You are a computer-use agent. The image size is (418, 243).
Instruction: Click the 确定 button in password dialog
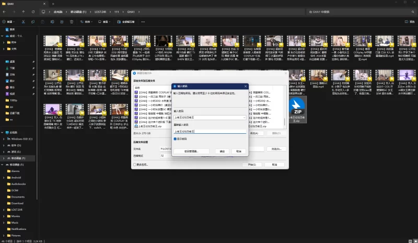coord(222,151)
